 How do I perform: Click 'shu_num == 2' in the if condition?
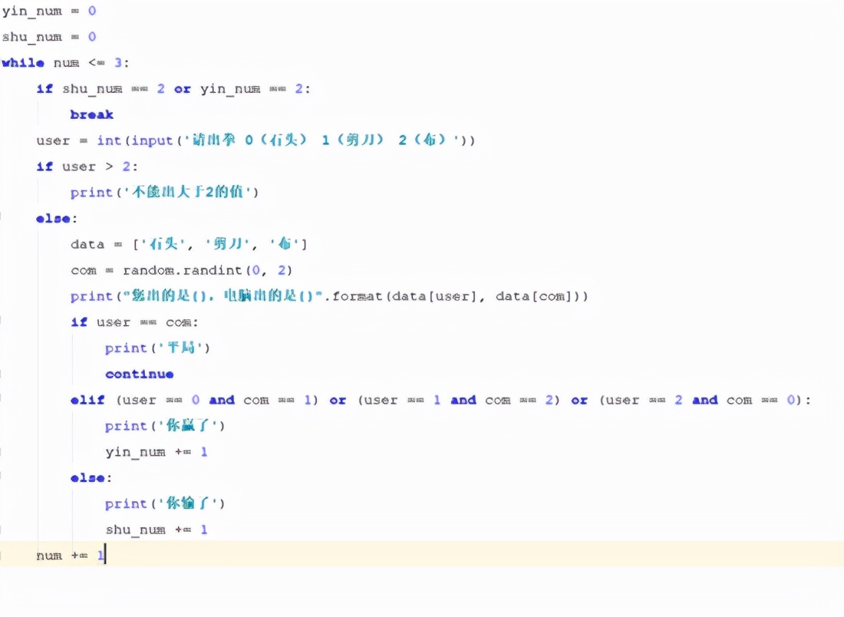(114, 89)
